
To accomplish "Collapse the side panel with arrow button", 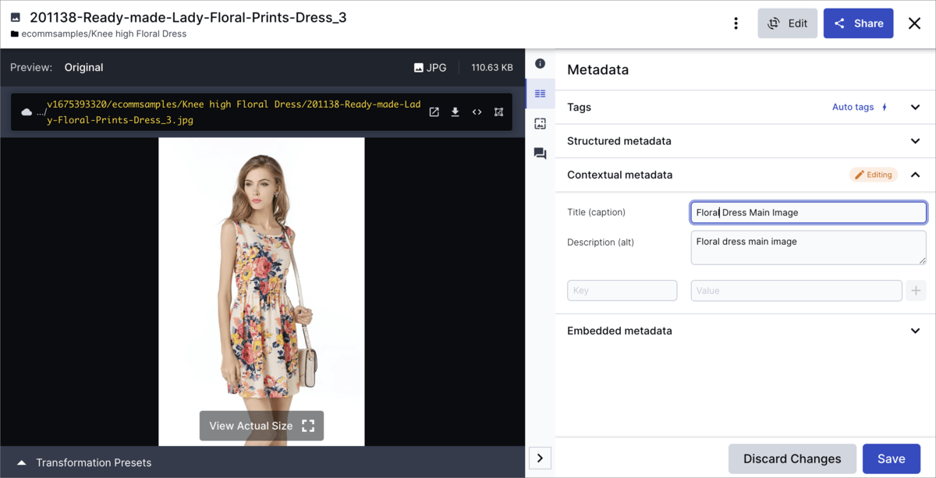I will point(540,458).
